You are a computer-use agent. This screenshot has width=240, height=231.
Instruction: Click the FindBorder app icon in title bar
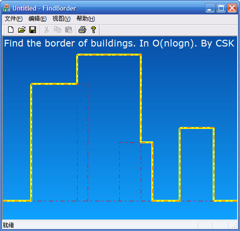coord(6,8)
